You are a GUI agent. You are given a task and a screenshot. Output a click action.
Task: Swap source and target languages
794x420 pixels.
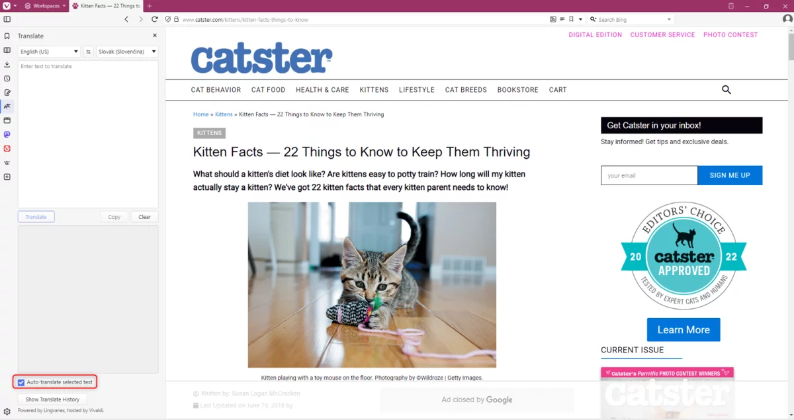tap(88, 52)
